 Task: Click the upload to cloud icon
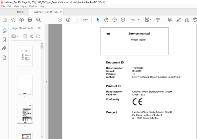pyautogui.click(x=21, y=20)
